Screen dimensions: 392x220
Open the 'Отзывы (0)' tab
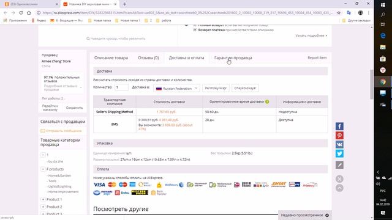148,57
